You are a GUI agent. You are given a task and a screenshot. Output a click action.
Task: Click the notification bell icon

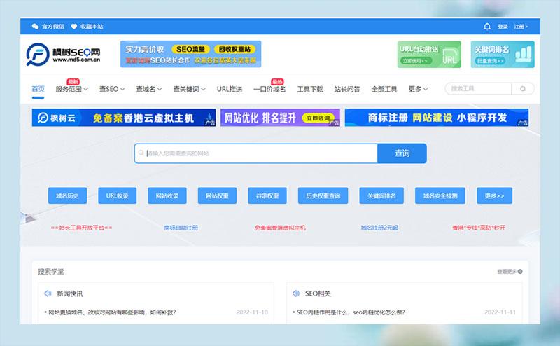click(486, 27)
